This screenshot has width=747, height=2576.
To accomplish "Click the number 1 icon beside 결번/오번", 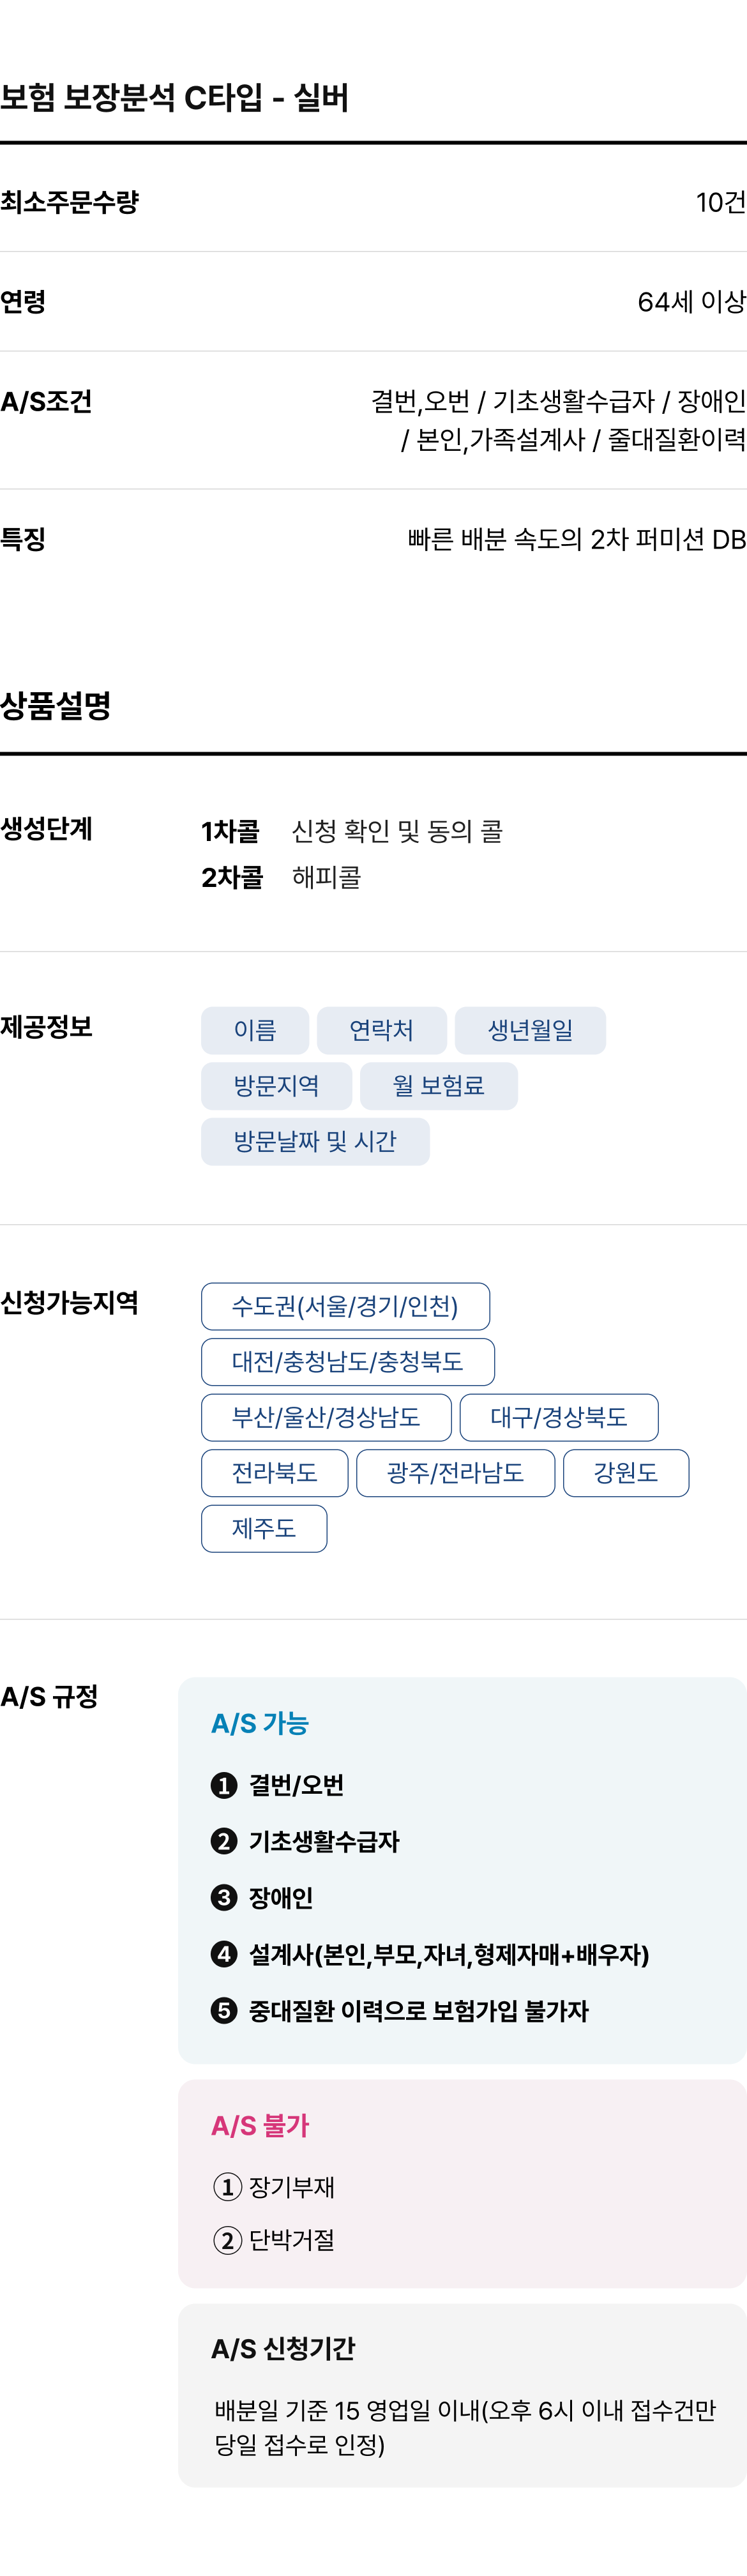I will (224, 1785).
